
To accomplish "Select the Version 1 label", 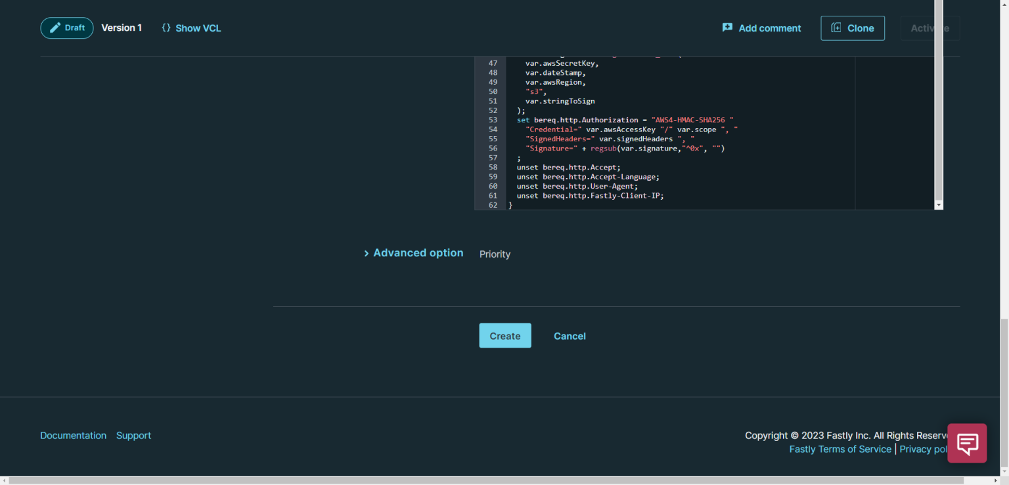I will [x=122, y=28].
